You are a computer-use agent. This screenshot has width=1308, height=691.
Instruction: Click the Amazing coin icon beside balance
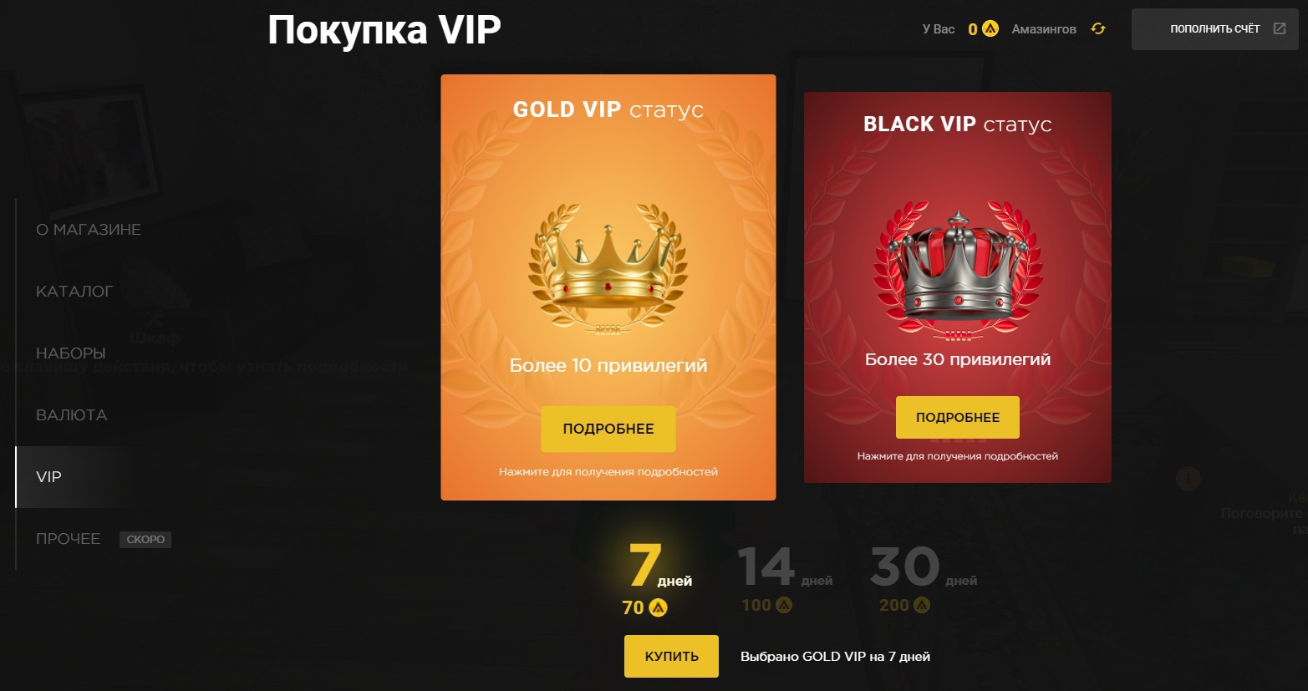pyautogui.click(x=990, y=28)
